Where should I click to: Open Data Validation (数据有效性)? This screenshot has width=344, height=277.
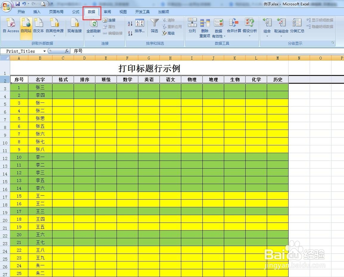click(x=218, y=28)
